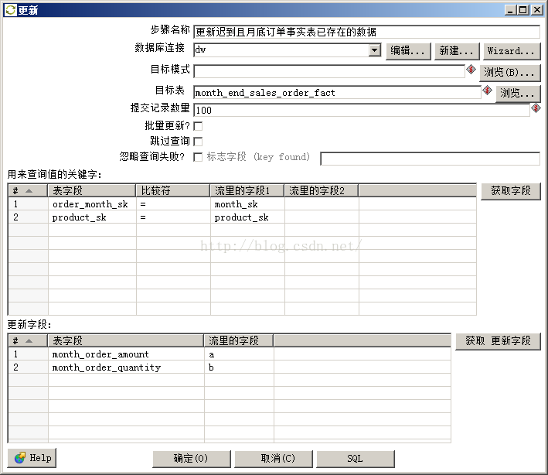Click the = comparator in product_sk row
Screen dimensions: 548x475
(x=173, y=217)
